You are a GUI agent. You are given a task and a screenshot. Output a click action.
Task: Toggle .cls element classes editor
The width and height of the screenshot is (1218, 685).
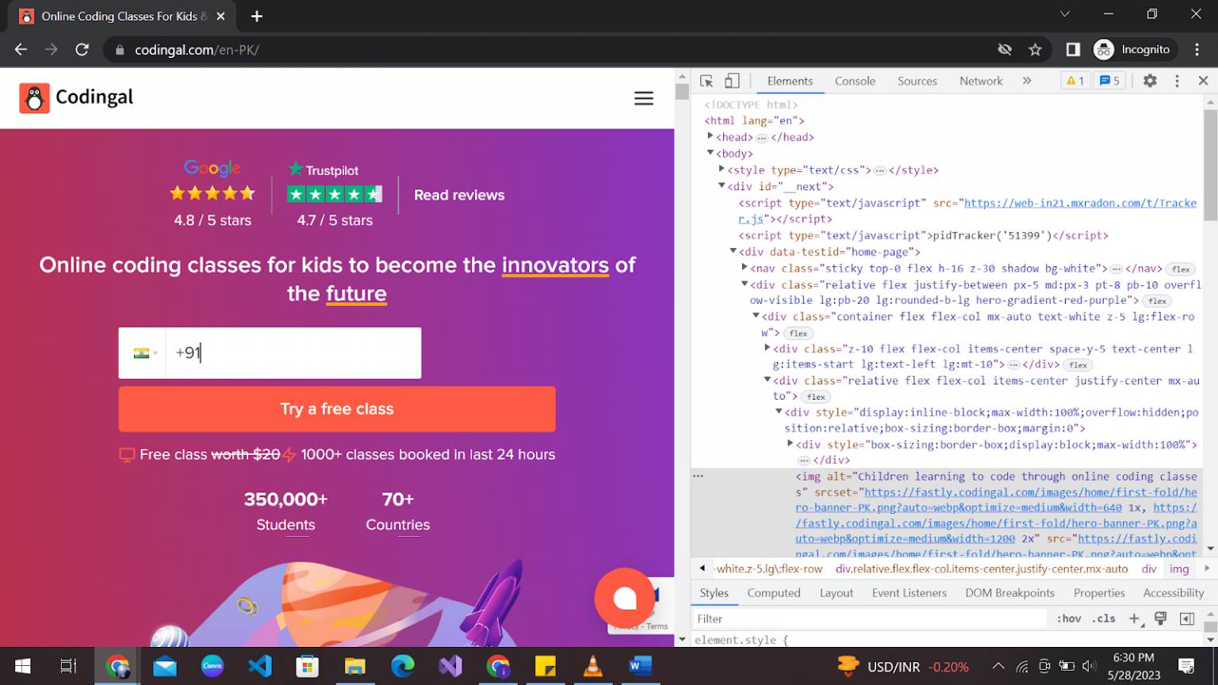1104,618
